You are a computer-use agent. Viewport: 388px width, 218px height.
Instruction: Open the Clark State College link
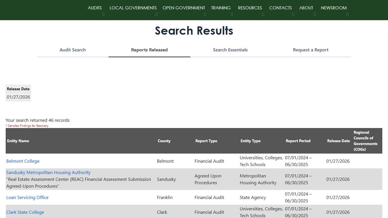click(25, 212)
